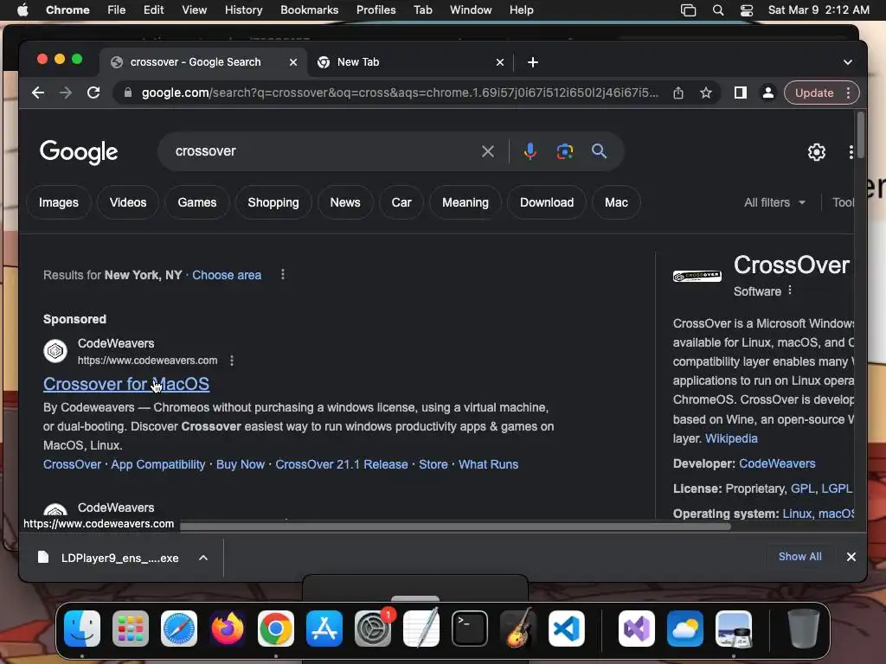Image resolution: width=886 pixels, height=664 pixels.
Task: Open the Bookmarks menu
Action: click(309, 10)
